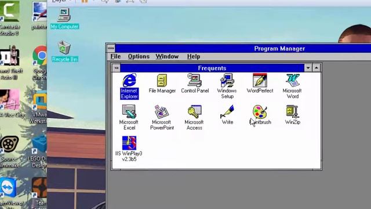
Task: Open the Frequents group control-menu box
Action: click(x=117, y=68)
